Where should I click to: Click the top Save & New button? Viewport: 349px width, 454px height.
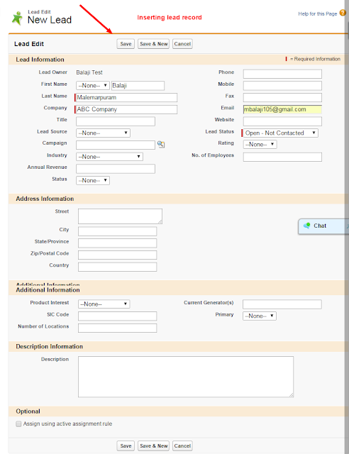pos(153,44)
